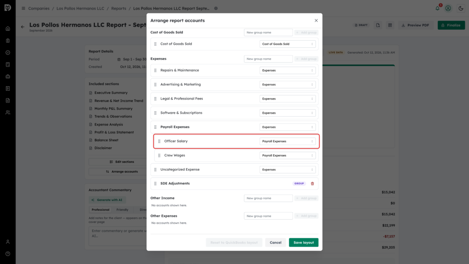The width and height of the screenshot is (469, 264).
Task: Open the user profile menu
Action: coord(448,8)
